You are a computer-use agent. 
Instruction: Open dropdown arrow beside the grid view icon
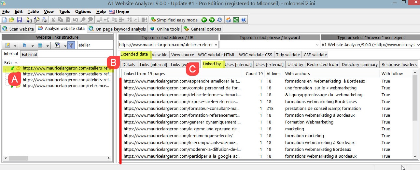(x=48, y=46)
